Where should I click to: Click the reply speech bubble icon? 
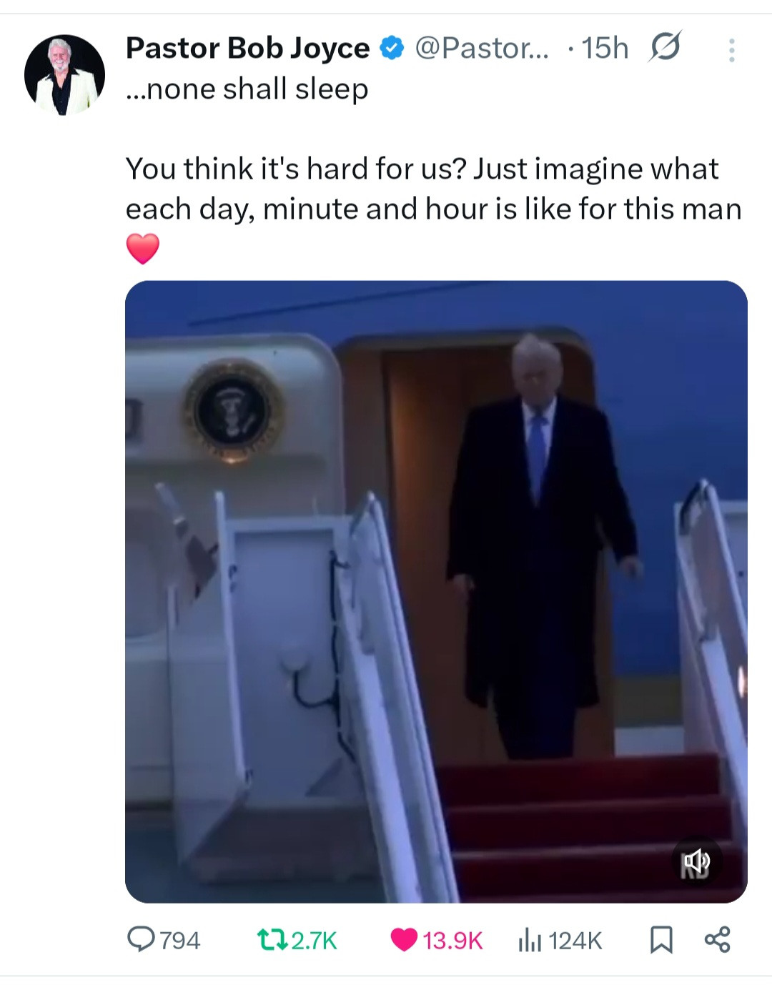click(x=141, y=939)
